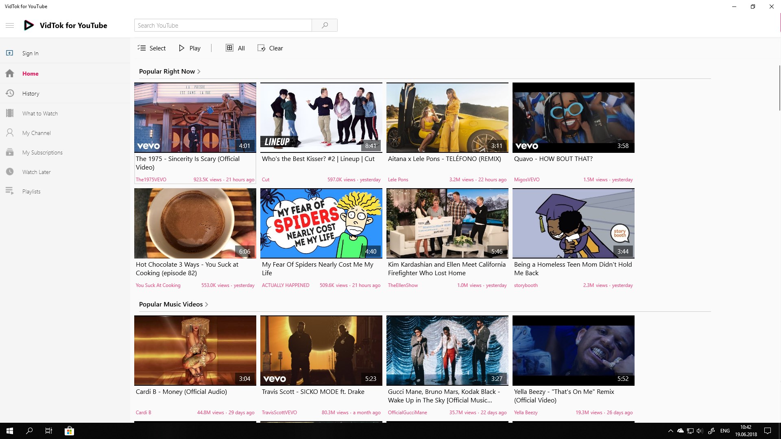Select All videos with toolbar button
This screenshot has width=781, height=439.
pos(235,48)
